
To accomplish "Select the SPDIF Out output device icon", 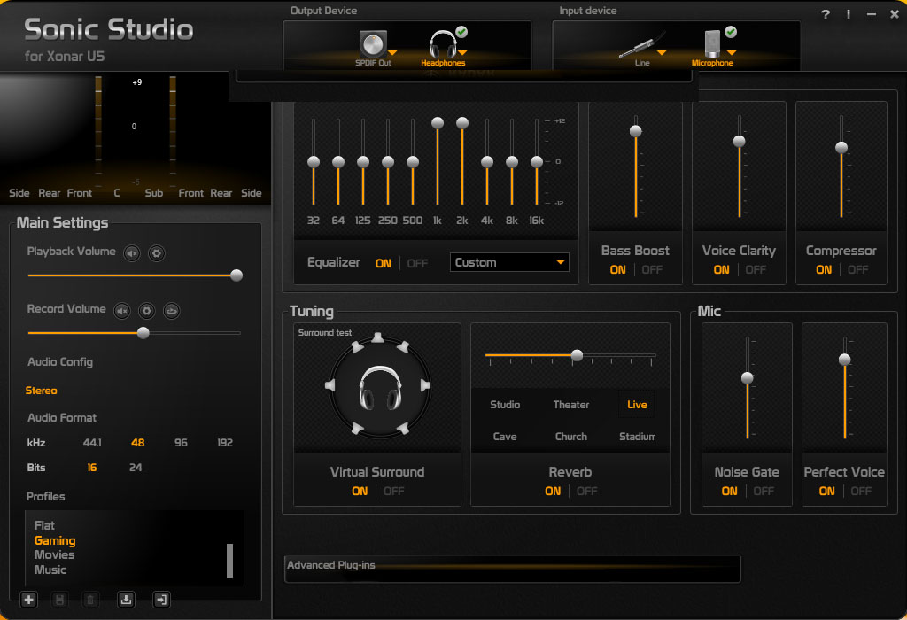I will [x=373, y=43].
